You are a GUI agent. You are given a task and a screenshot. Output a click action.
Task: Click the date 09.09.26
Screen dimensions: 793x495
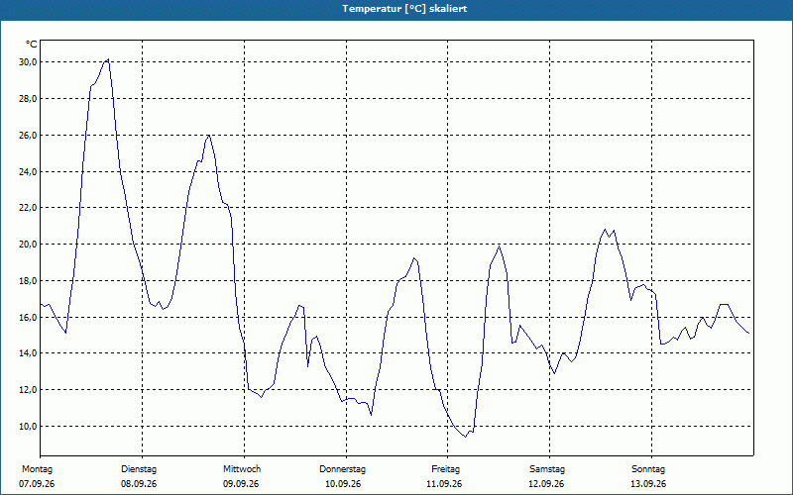tap(241, 484)
